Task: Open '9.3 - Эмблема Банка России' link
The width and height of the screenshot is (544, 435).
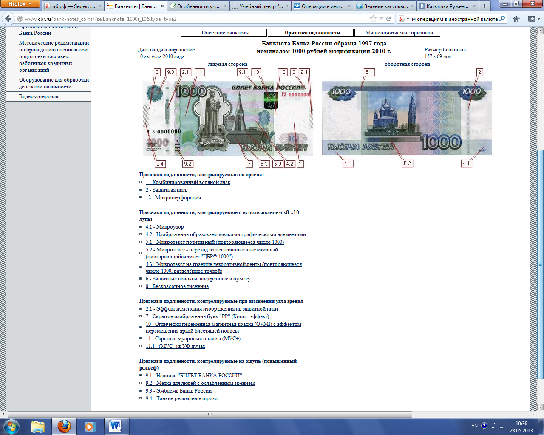Action: tap(178, 391)
